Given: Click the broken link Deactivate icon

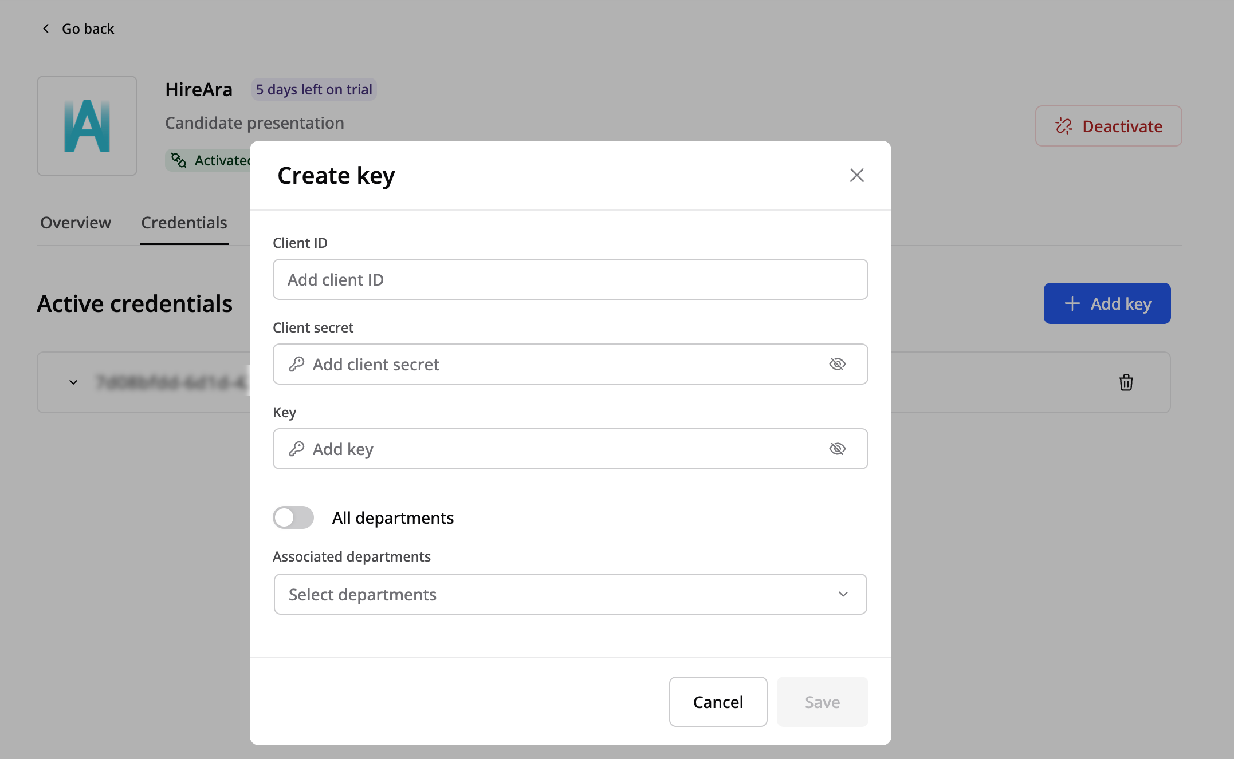Looking at the screenshot, I should coord(1064,126).
